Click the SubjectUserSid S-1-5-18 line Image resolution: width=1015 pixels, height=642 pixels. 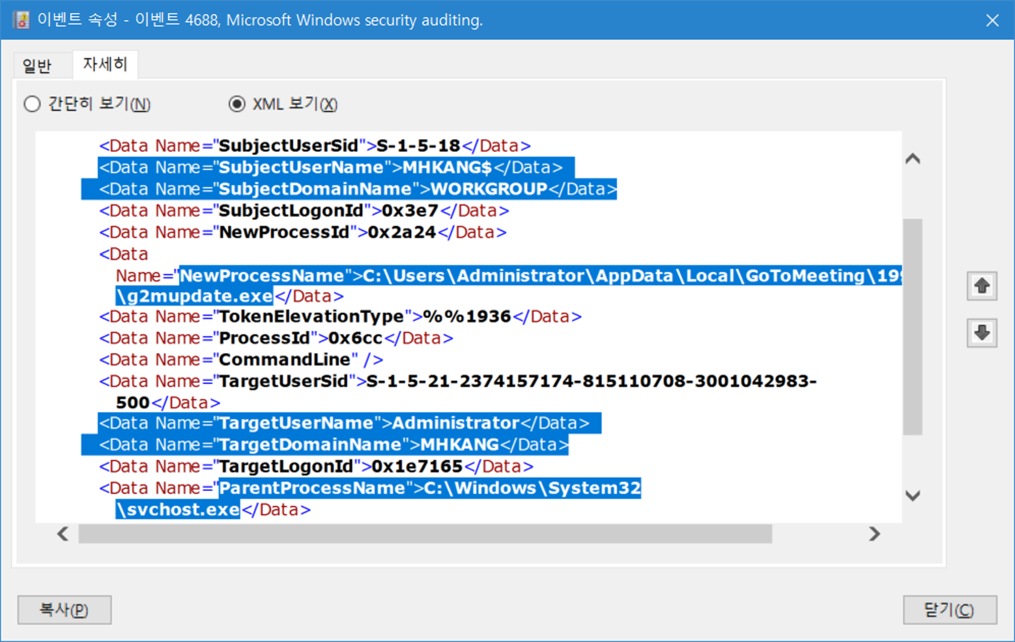315,146
